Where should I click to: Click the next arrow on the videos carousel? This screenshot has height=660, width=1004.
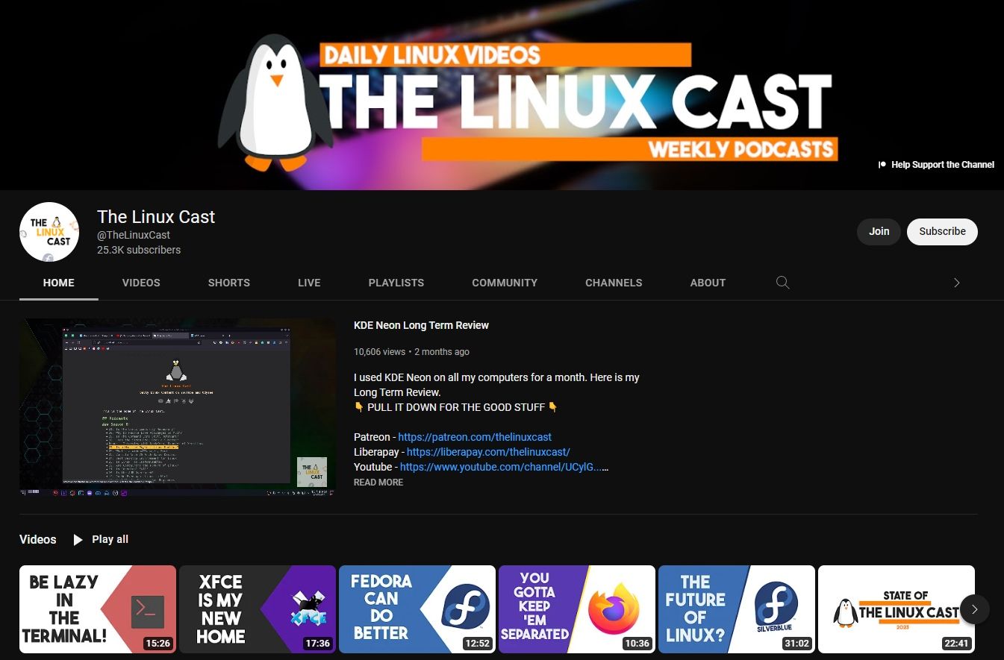974,609
